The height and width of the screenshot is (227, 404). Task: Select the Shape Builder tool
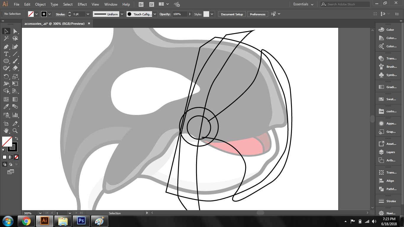[x=6, y=91]
